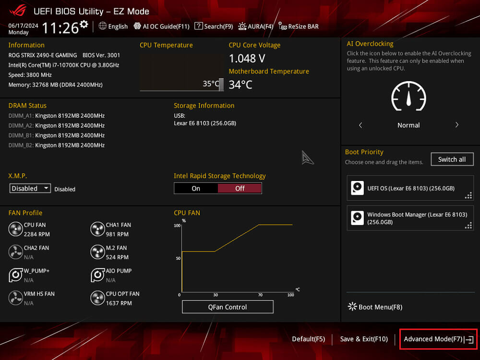This screenshot has height=360, width=480.
Task: Click Save & Exit (F10)
Action: coord(364,339)
